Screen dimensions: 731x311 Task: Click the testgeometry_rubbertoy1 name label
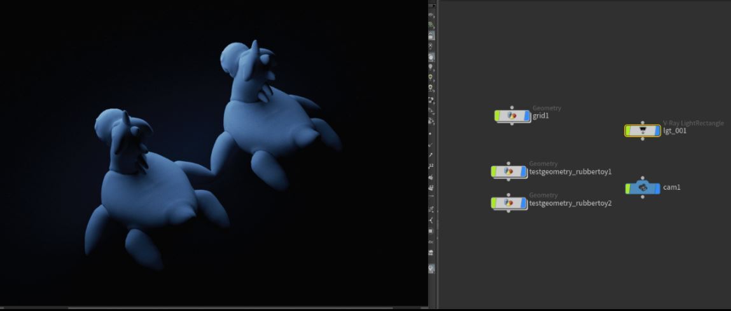click(570, 171)
